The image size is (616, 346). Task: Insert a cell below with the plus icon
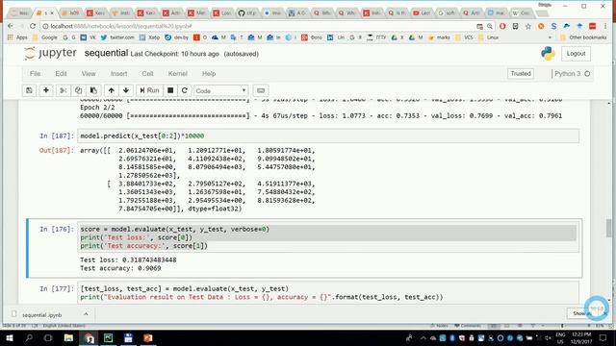46,90
